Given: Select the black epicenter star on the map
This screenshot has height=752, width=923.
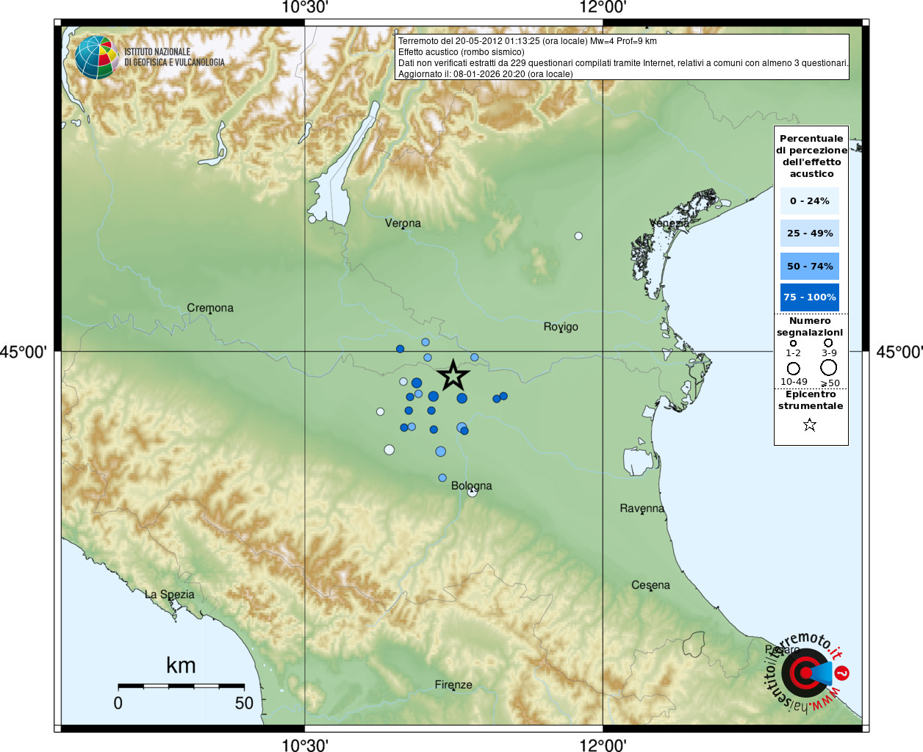Looking at the screenshot, I should [453, 375].
